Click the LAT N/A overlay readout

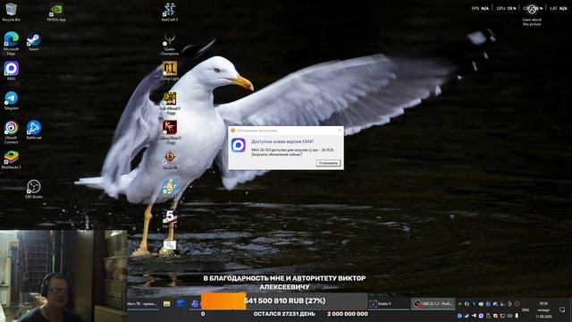pyautogui.click(x=559, y=8)
